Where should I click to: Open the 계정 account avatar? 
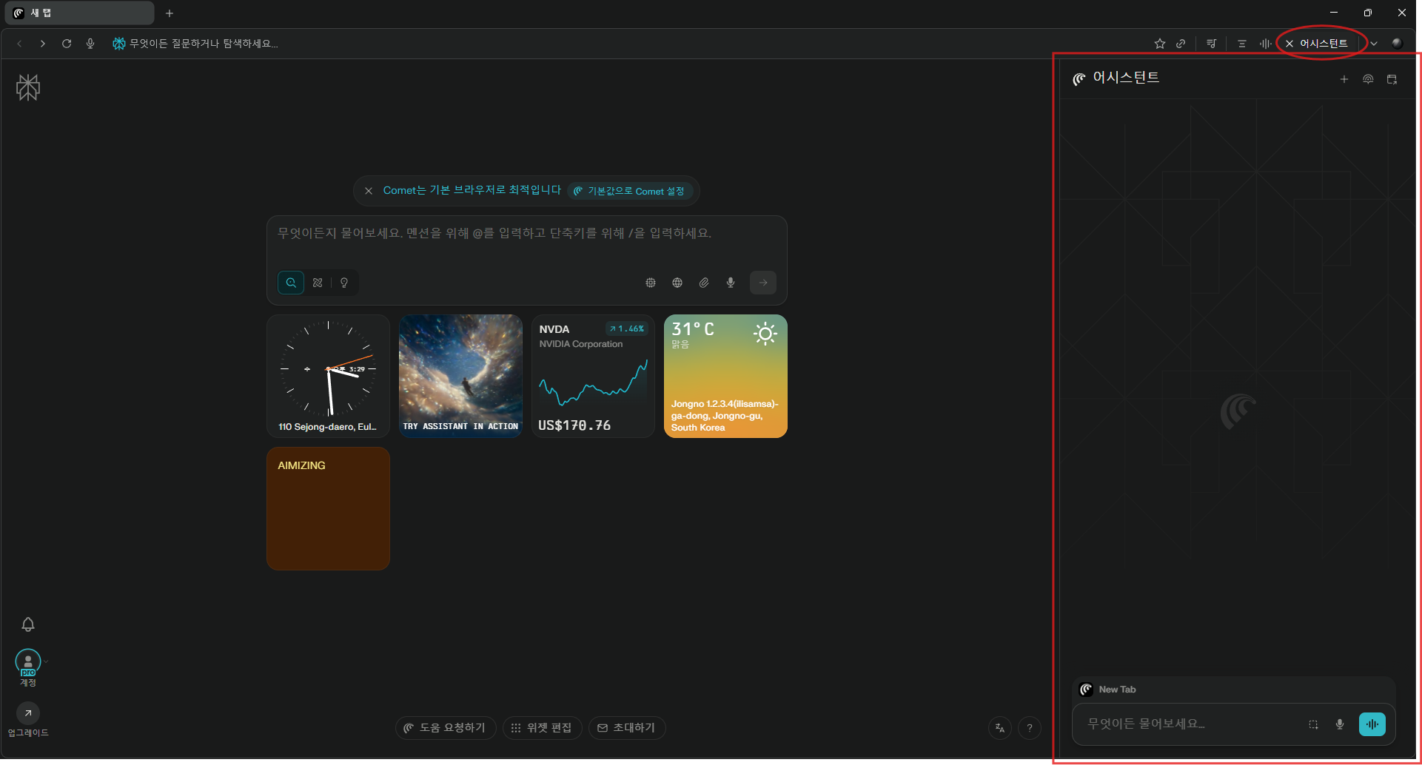(28, 662)
